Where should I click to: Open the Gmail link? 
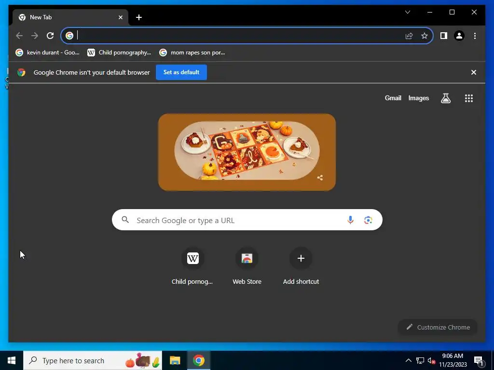tap(393, 98)
